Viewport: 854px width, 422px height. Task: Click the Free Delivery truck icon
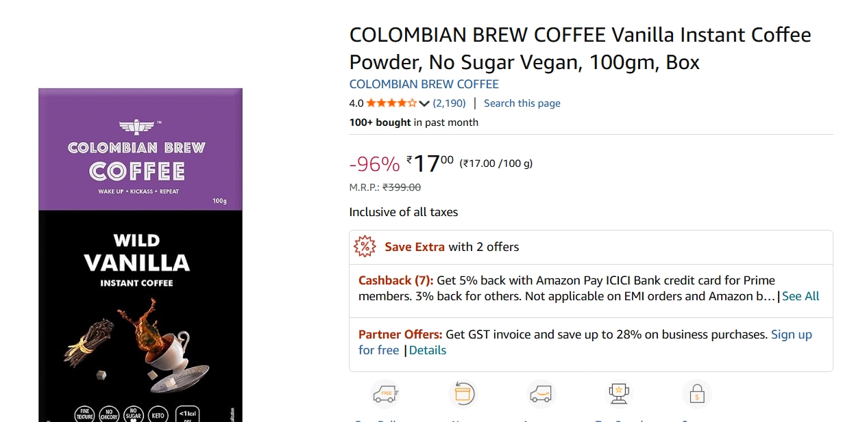pos(385,394)
